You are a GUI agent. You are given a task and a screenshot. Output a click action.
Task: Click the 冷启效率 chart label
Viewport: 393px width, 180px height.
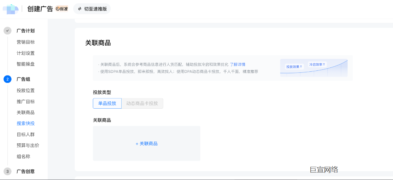[x=317, y=64]
